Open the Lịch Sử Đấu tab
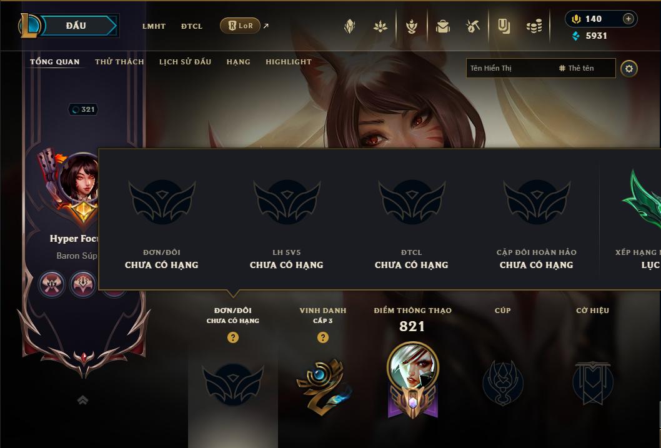This screenshot has height=448, width=661. [x=185, y=62]
